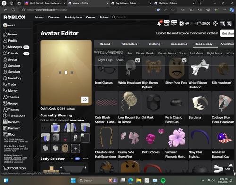Viewport: 236px width, 185px height.
Task: Uncheck the Silver Punk Face checkbox
Action: pos(184,61)
